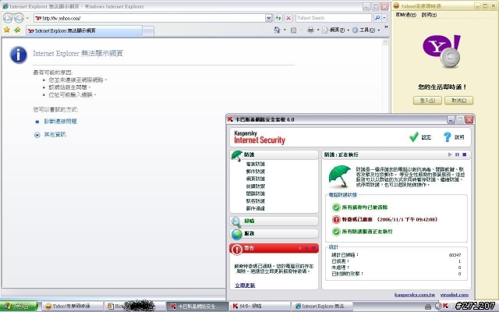Open the Home button dropdown arrow

coord(285,30)
